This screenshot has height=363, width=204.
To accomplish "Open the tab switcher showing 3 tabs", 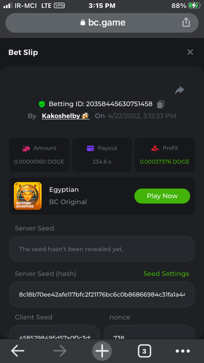I will pyautogui.click(x=144, y=351).
